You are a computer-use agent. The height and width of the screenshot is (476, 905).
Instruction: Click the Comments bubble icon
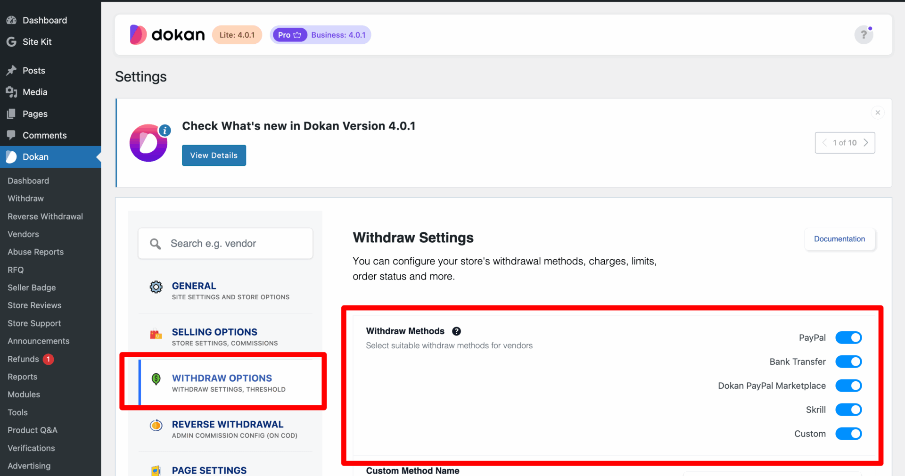[11, 135]
